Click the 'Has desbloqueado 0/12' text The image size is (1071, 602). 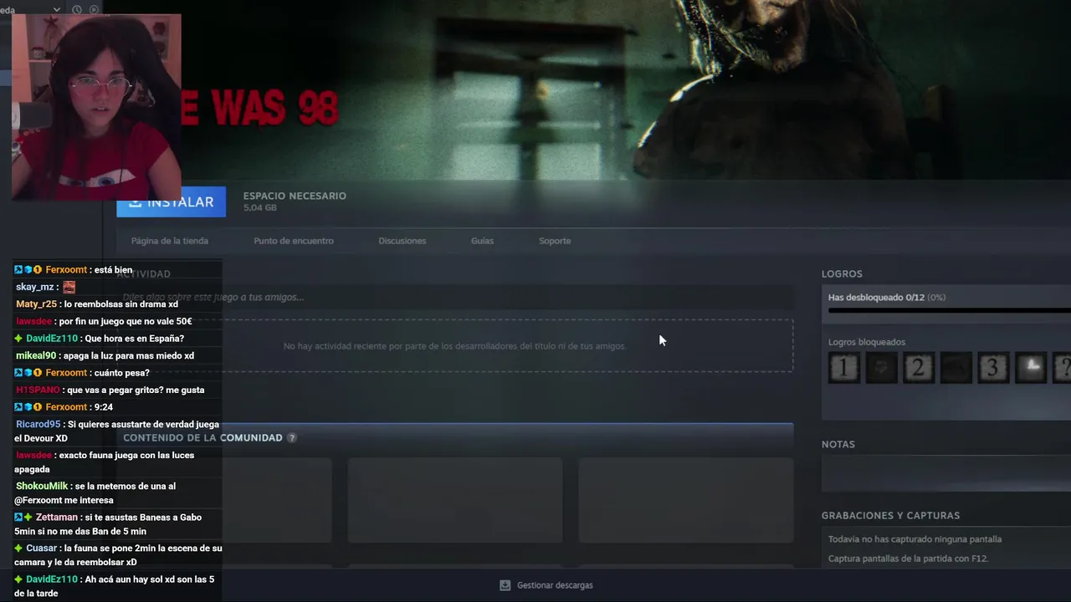(x=876, y=297)
